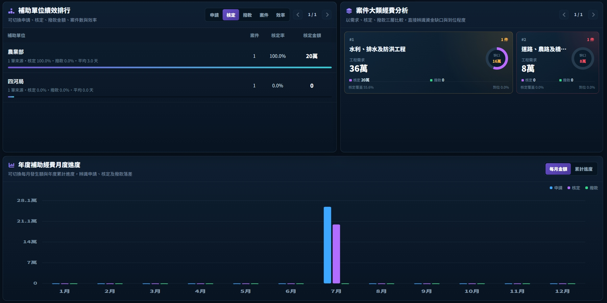Switch ranking to 效率 tab

coord(280,15)
